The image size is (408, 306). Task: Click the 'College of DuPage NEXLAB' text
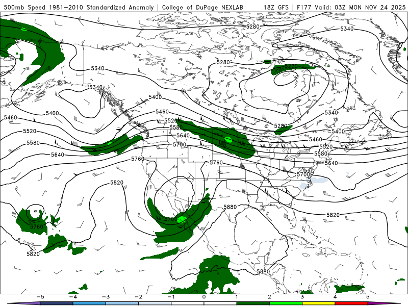pos(202,7)
